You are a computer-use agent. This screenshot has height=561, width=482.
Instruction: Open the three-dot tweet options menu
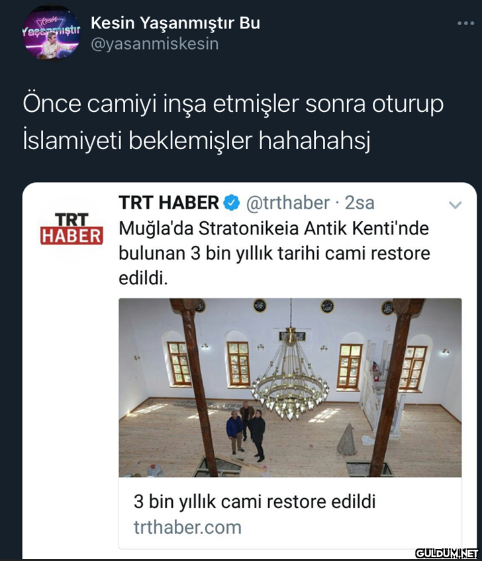click(x=465, y=23)
